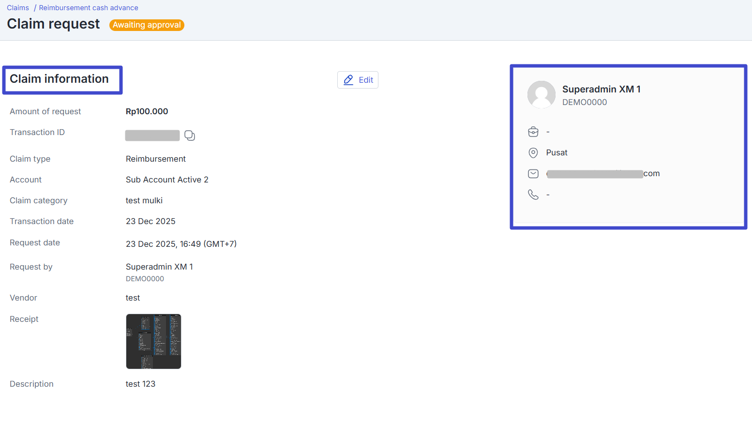Click the Superadmin XM 1 avatar picture

pos(541,94)
